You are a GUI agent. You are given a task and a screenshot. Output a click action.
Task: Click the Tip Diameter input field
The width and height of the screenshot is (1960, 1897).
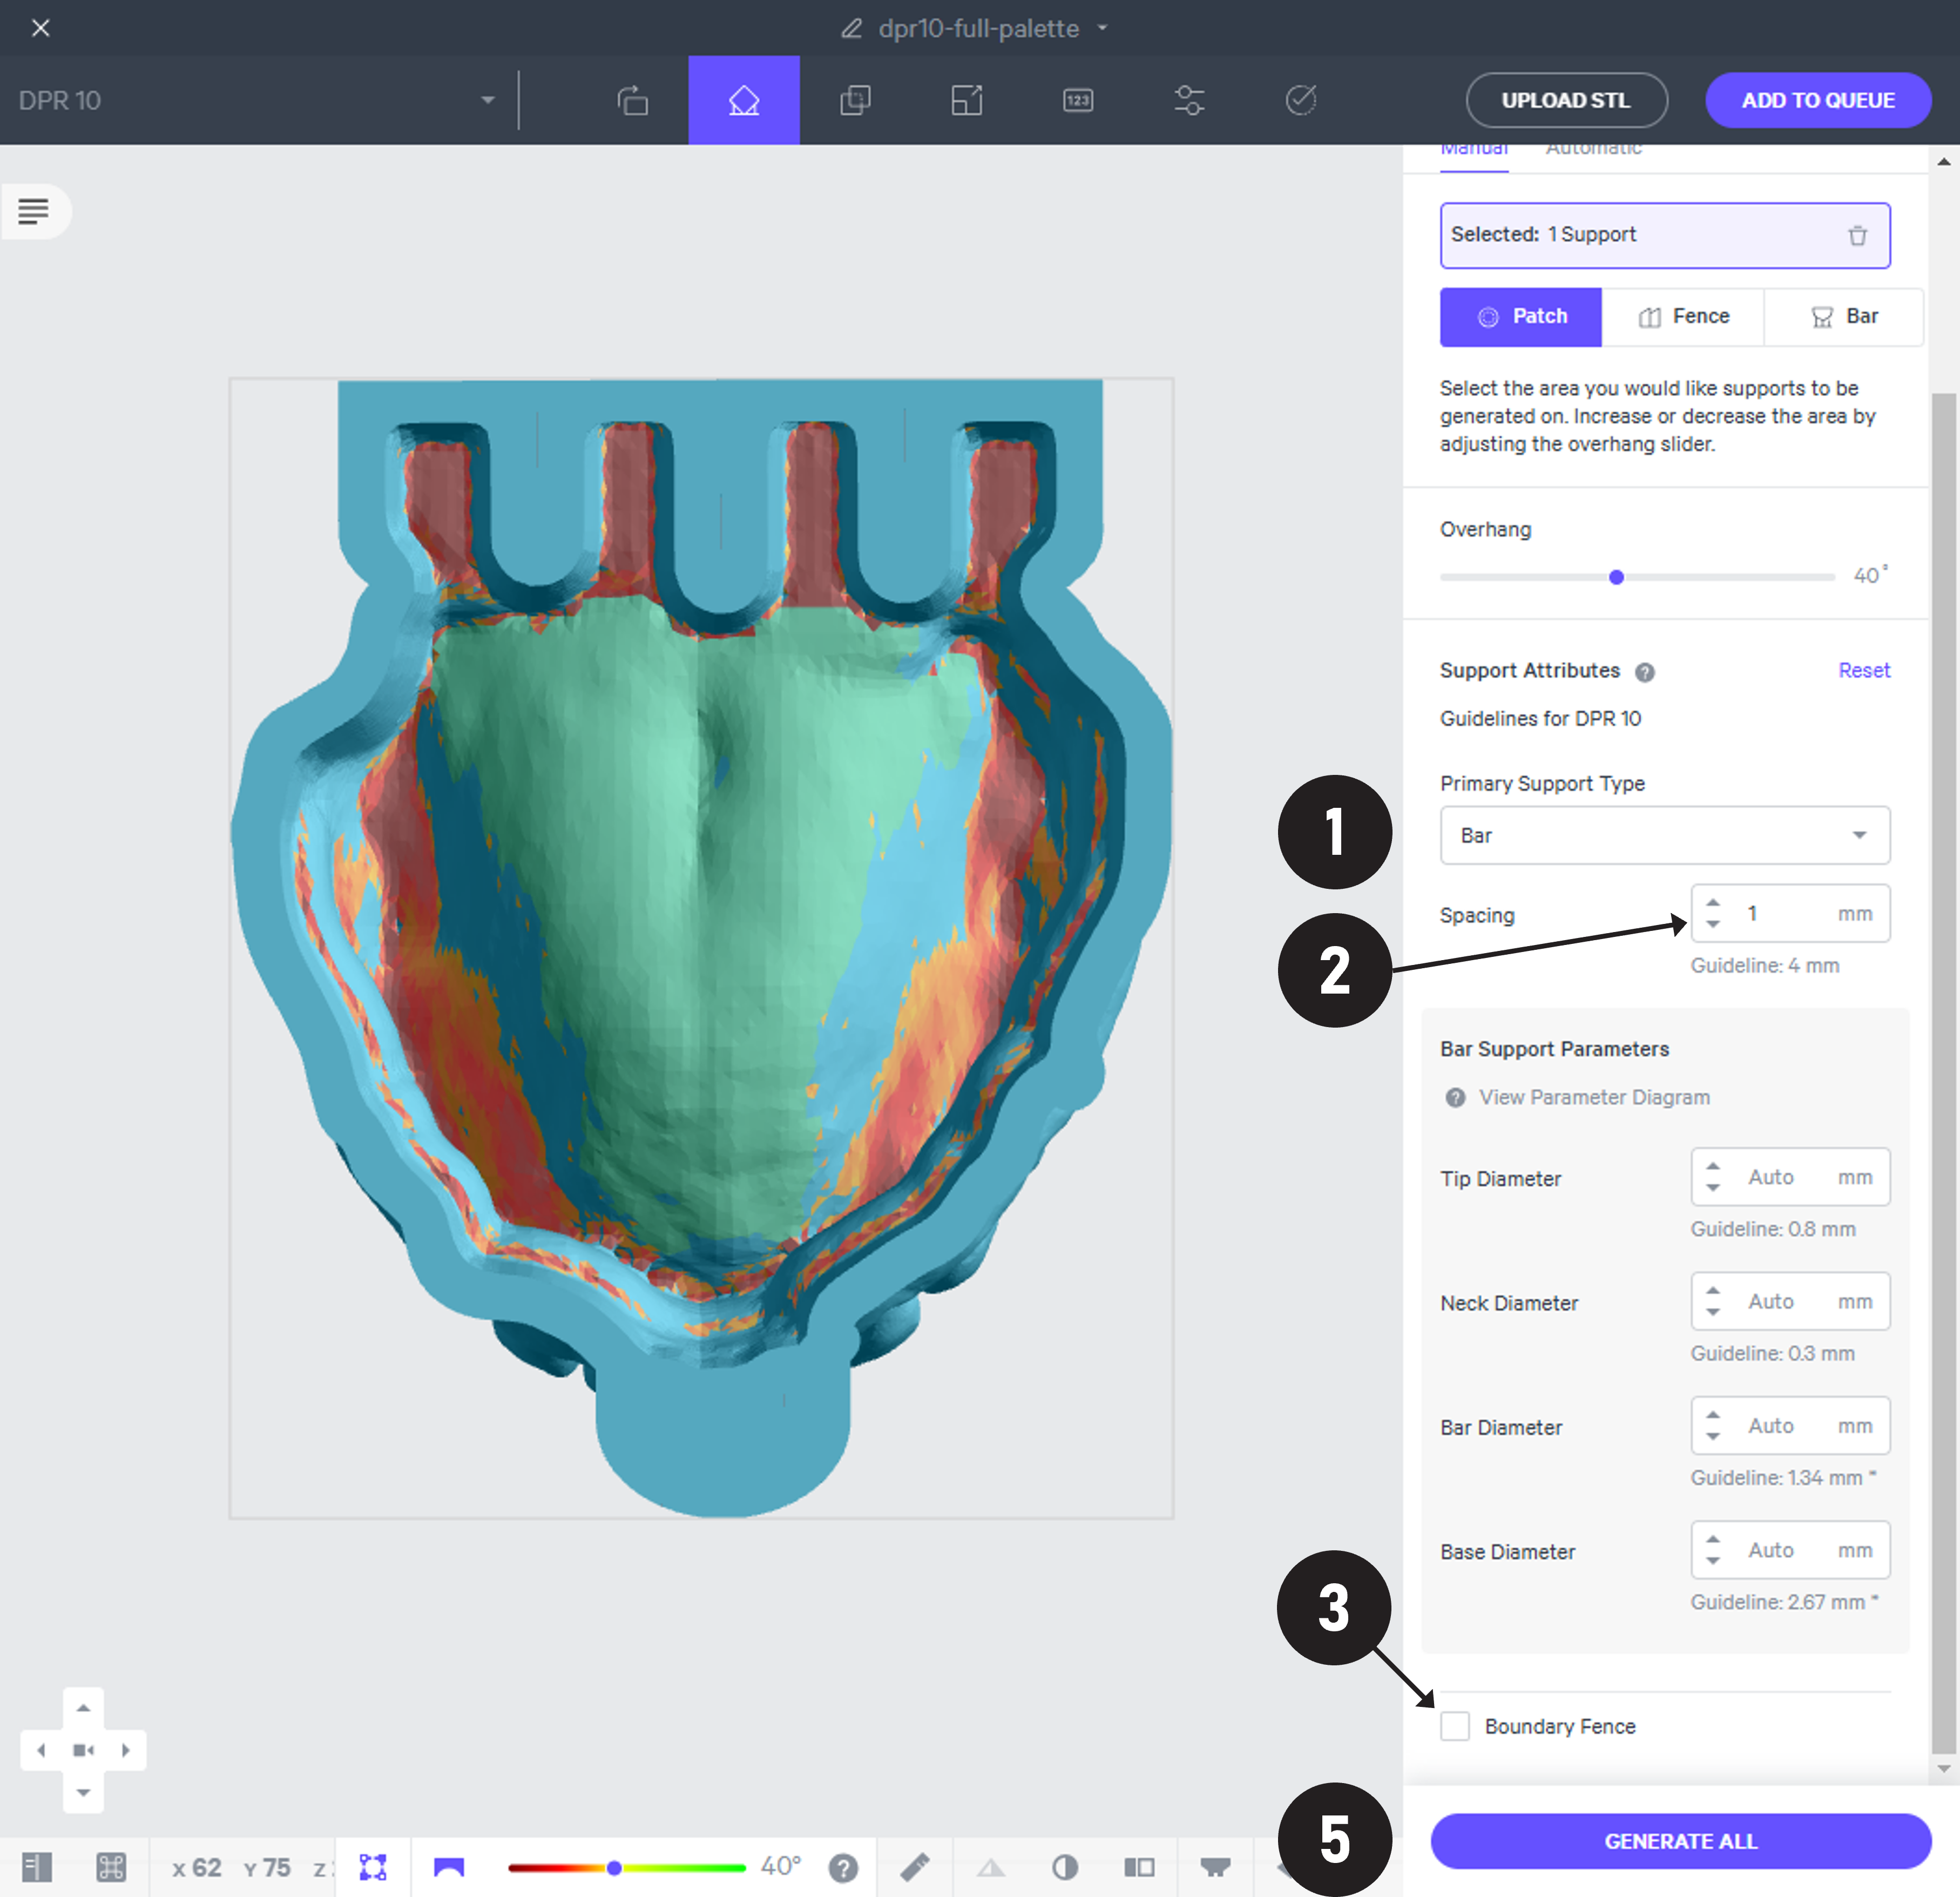[1790, 1177]
